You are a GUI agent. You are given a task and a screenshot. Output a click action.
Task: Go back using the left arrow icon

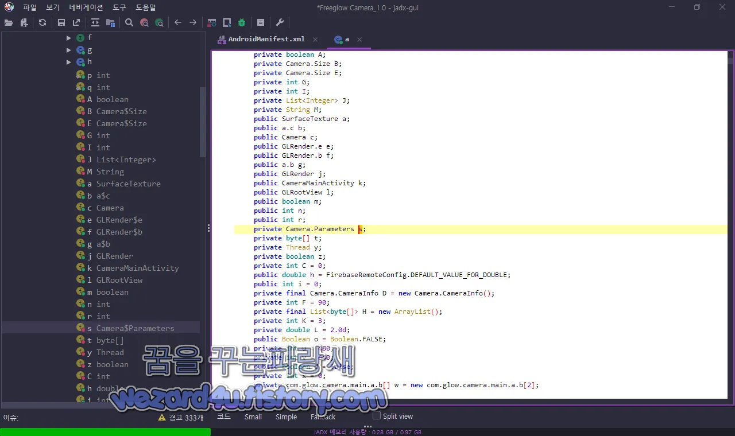point(178,22)
